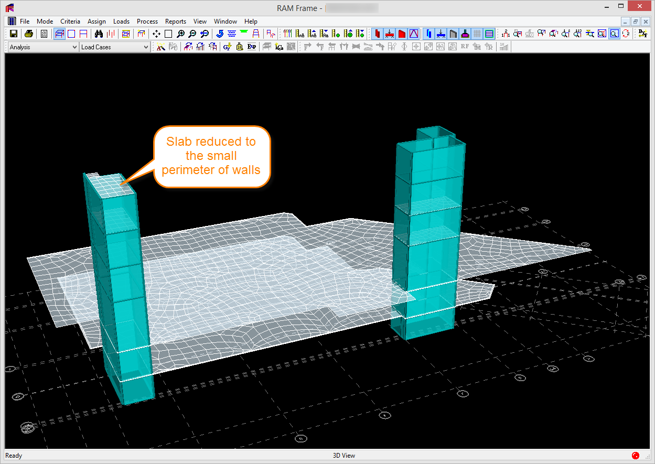Click the calculator report icon
The image size is (655, 464).
[x=44, y=34]
